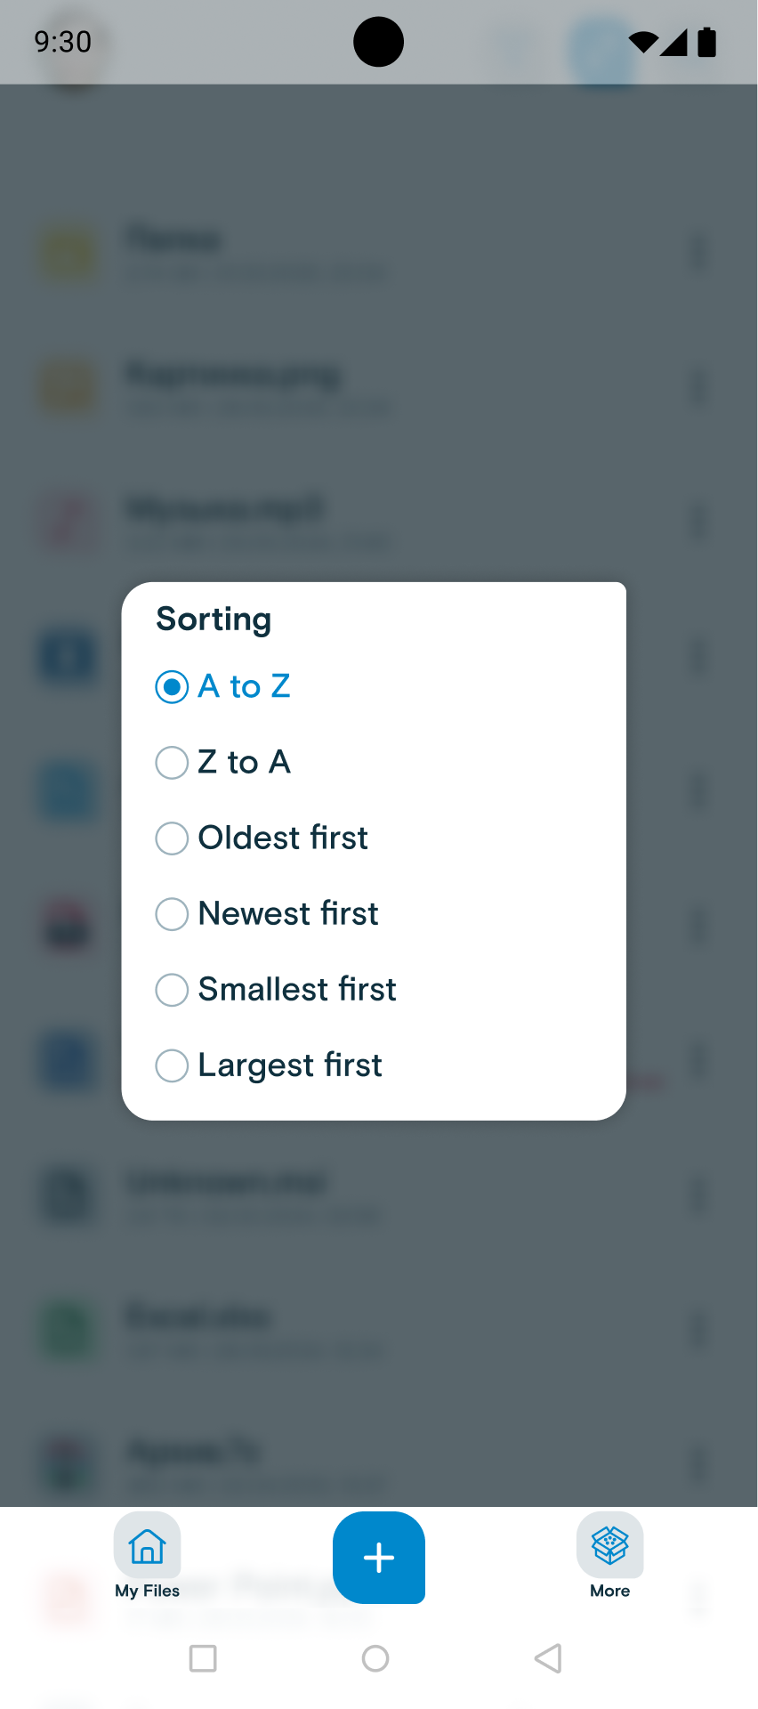Tap the battery icon in status bar
The width and height of the screenshot is (758, 1709).
pyautogui.click(x=707, y=42)
